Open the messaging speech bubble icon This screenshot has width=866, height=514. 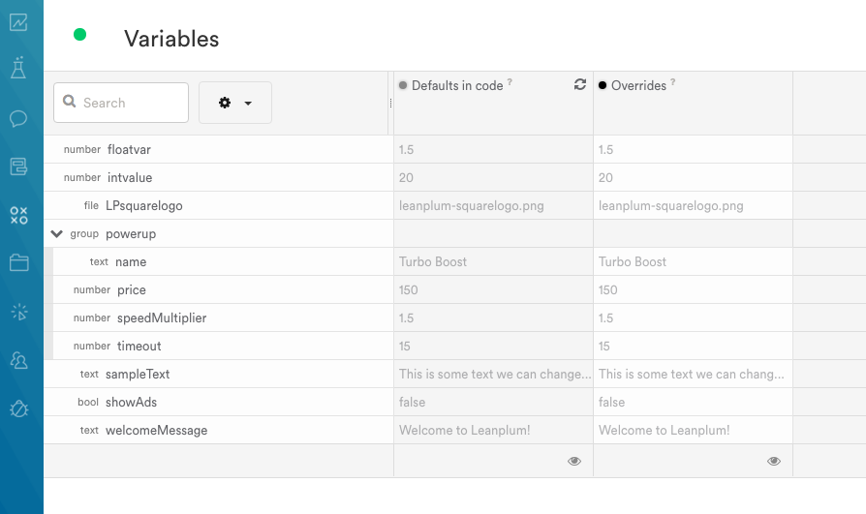pyautogui.click(x=18, y=118)
